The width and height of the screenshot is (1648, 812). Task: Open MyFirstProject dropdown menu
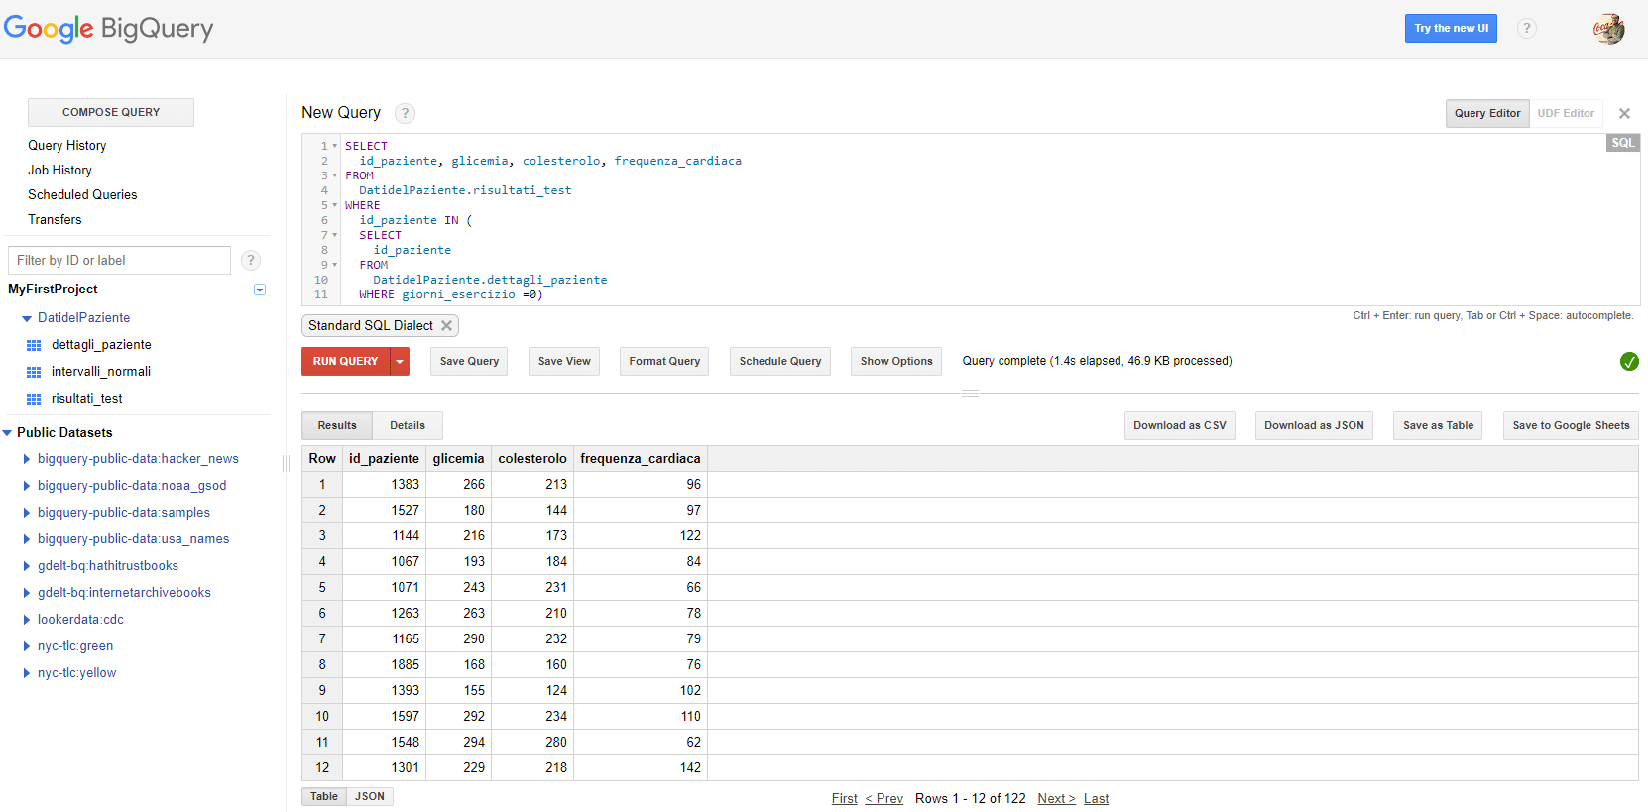click(260, 290)
